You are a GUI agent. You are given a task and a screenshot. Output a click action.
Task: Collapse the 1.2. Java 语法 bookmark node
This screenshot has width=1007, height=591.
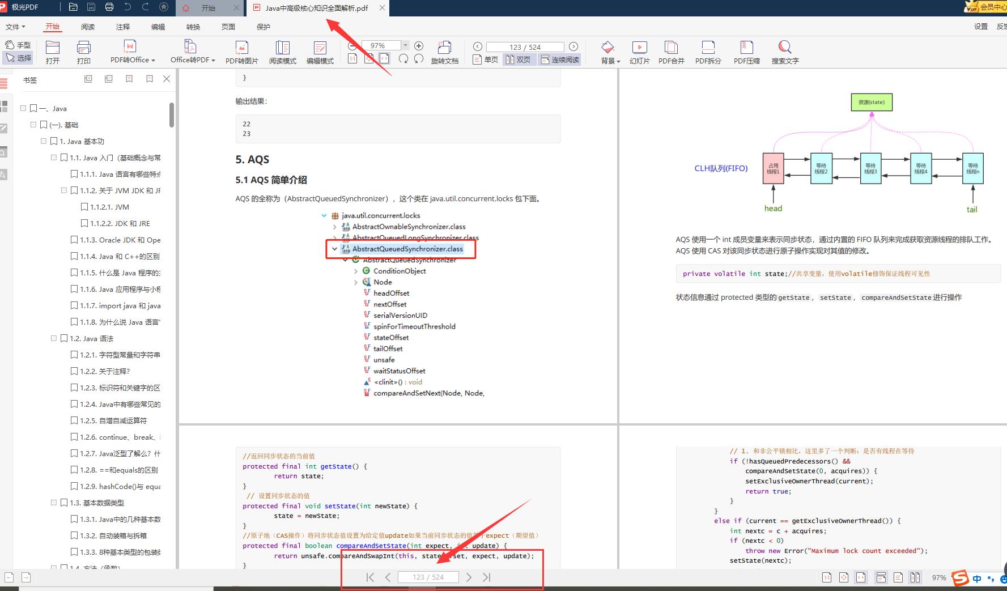[54, 338]
